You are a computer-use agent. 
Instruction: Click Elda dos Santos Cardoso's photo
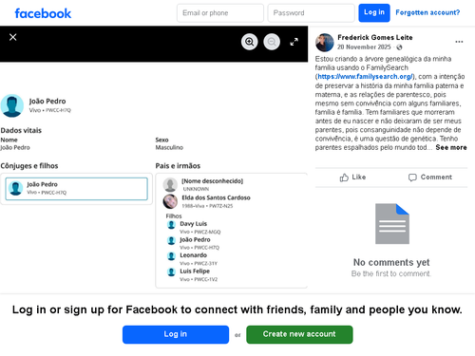(170, 201)
